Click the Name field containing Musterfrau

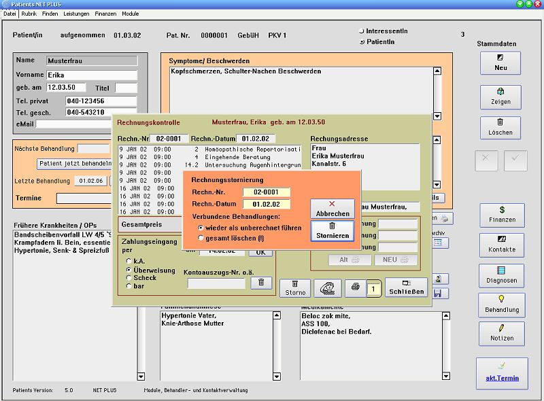(92, 61)
